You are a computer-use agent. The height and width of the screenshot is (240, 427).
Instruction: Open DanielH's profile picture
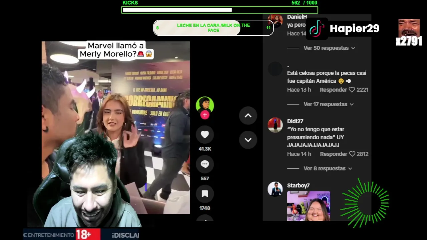tap(275, 21)
